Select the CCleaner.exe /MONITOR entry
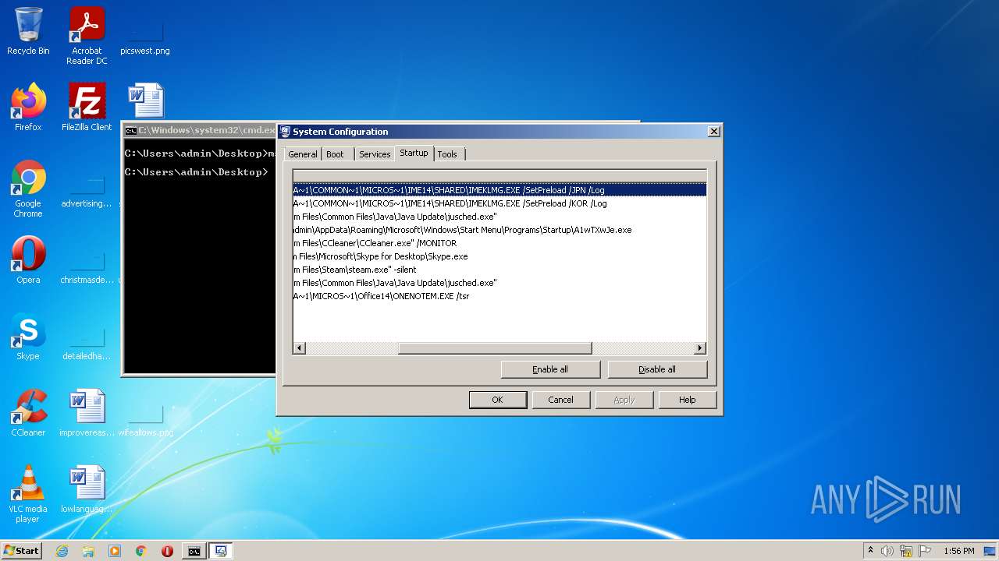Image resolution: width=999 pixels, height=561 pixels. (x=499, y=243)
